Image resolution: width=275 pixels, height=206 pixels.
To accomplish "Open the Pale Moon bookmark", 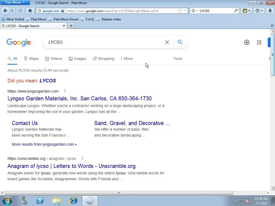I will [x=36, y=19].
